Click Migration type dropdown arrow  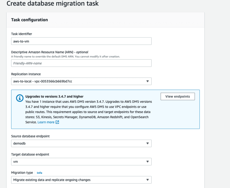pyautogui.click(x=148, y=180)
